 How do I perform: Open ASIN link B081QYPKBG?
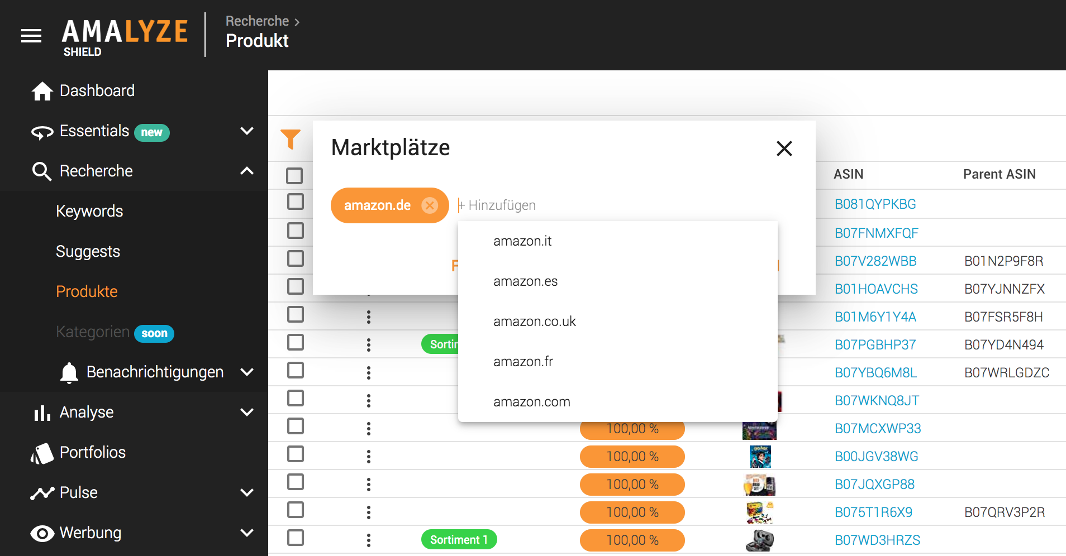[x=875, y=204]
